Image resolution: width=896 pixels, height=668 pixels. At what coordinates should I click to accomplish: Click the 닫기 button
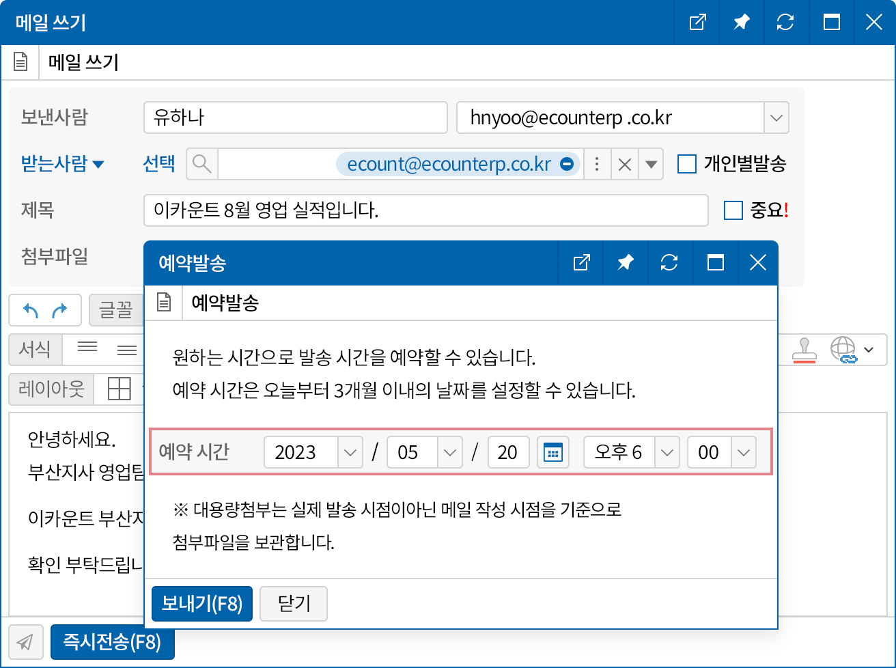coord(293,603)
